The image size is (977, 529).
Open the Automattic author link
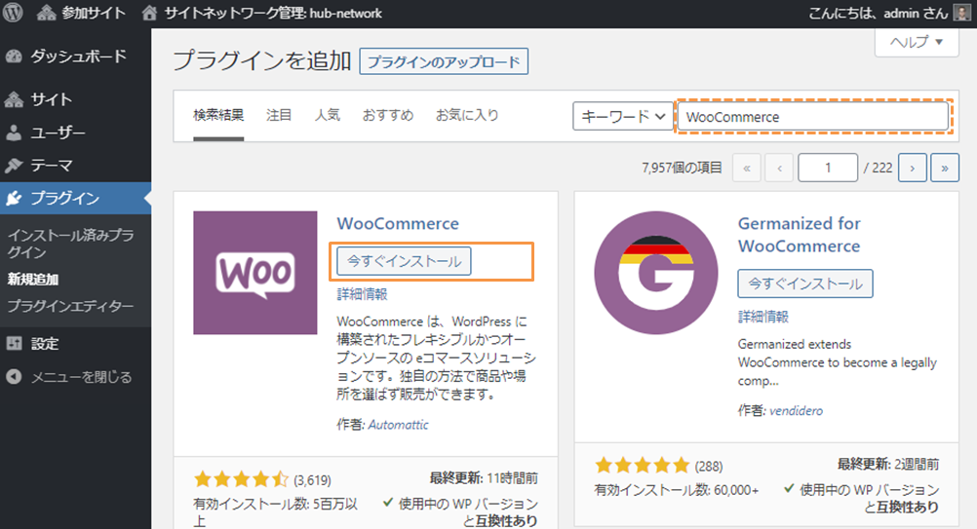coord(398,425)
